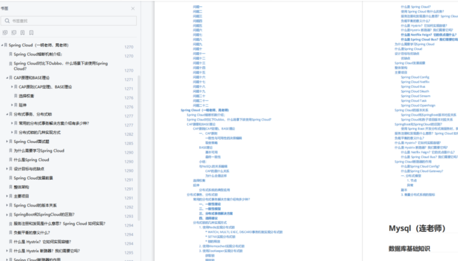Expand the 设计目标与优缺点 bookmark node
This screenshot has height=261, width=458.
pyautogui.click(x=7, y=169)
